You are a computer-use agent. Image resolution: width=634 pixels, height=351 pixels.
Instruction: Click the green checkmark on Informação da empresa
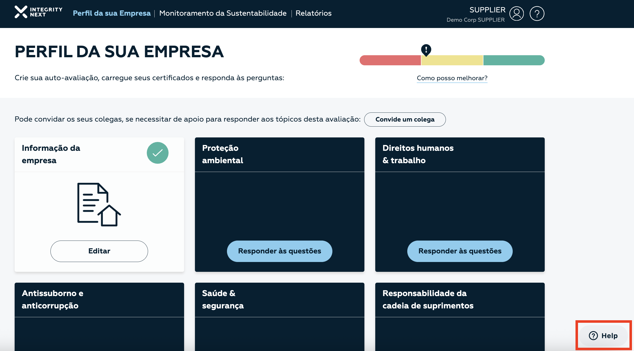coord(158,153)
